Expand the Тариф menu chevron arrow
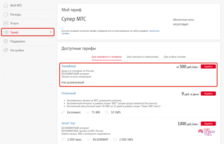Viewport: 224px width, 144px height. 50,32
